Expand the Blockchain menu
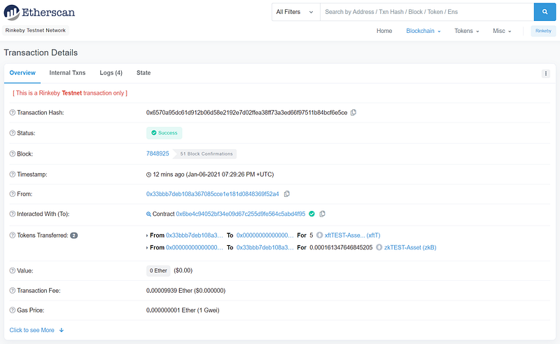This screenshot has height=344, width=560. 423,31
